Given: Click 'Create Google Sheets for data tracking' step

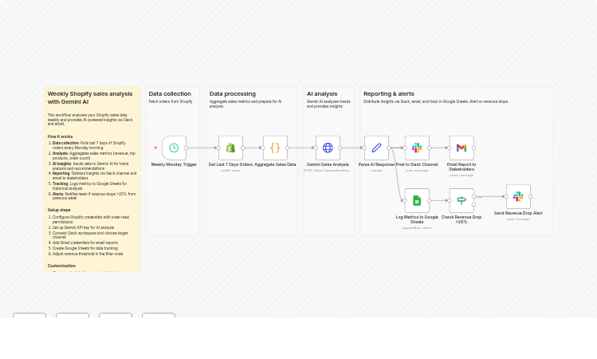Looking at the screenshot, I should pos(85,248).
